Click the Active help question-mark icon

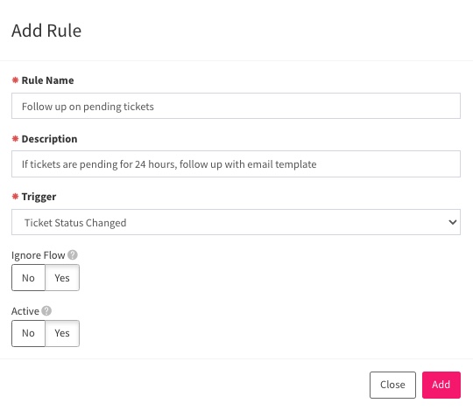46,310
